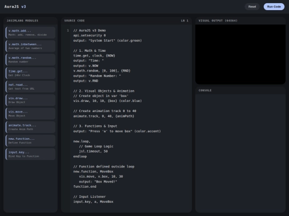
Task: Insert the new.function module
Action: click(31, 140)
